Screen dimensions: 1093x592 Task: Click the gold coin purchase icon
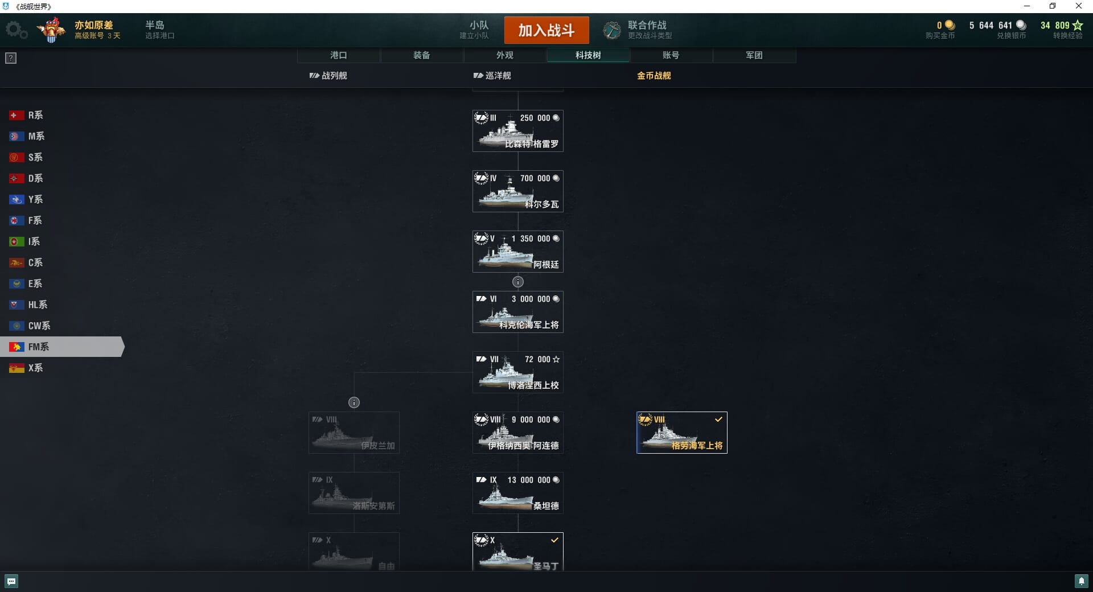(950, 25)
